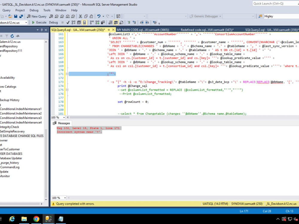
Task: Open messages pane zoom 100 % dropdown
Action: click(x=65, y=198)
